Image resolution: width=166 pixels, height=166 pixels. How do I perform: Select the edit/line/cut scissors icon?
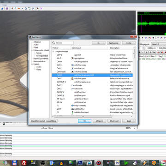click(x=72, y=68)
